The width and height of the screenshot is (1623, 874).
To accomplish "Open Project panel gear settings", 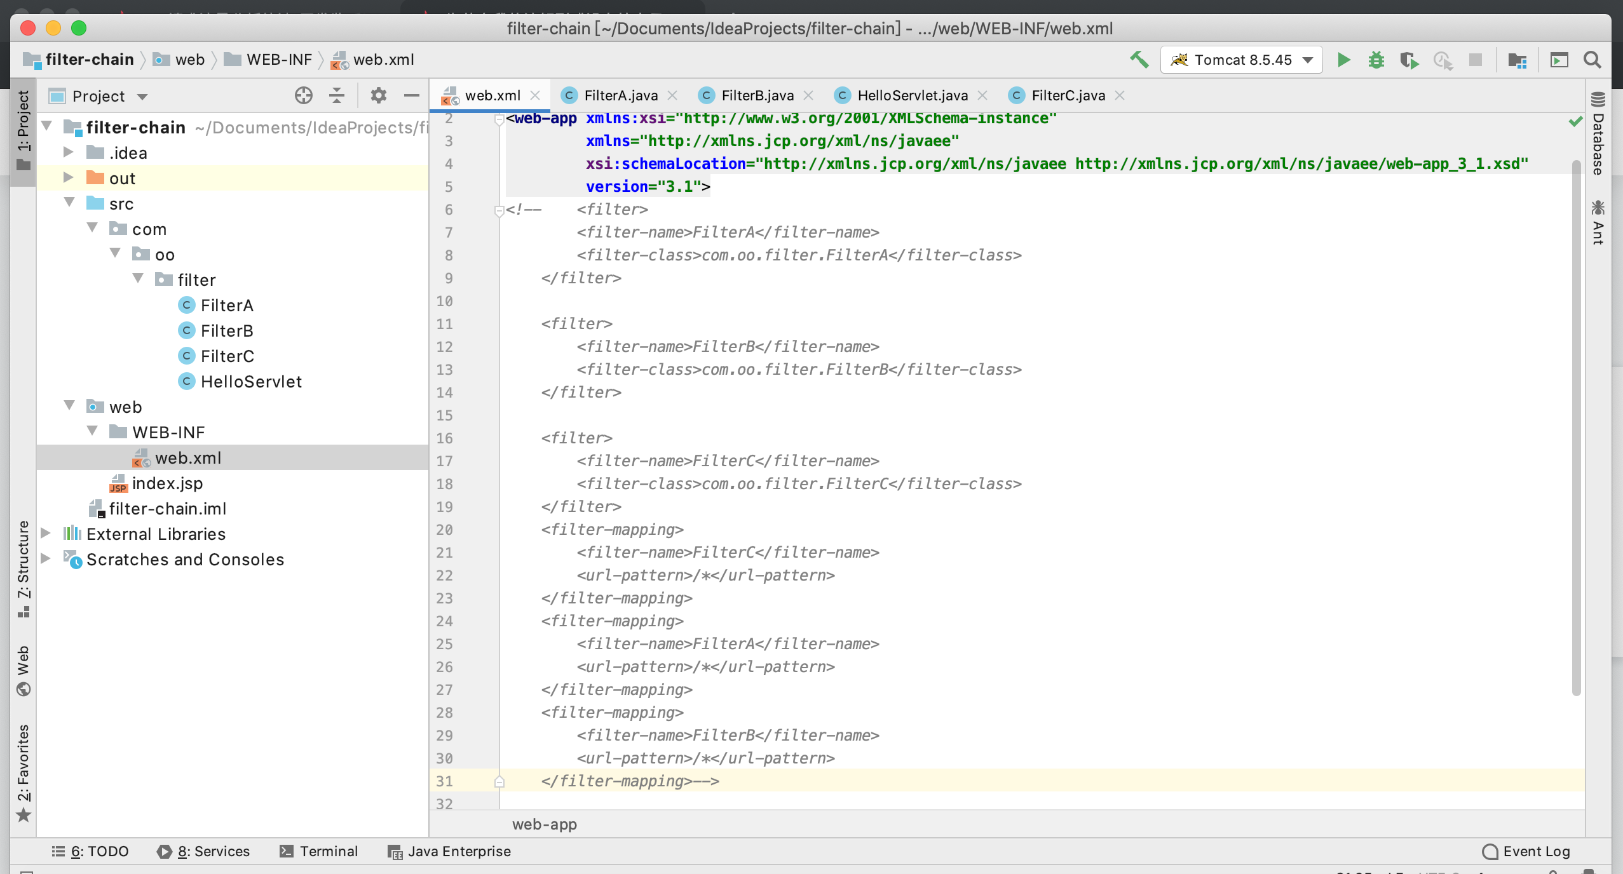I will coord(379,95).
